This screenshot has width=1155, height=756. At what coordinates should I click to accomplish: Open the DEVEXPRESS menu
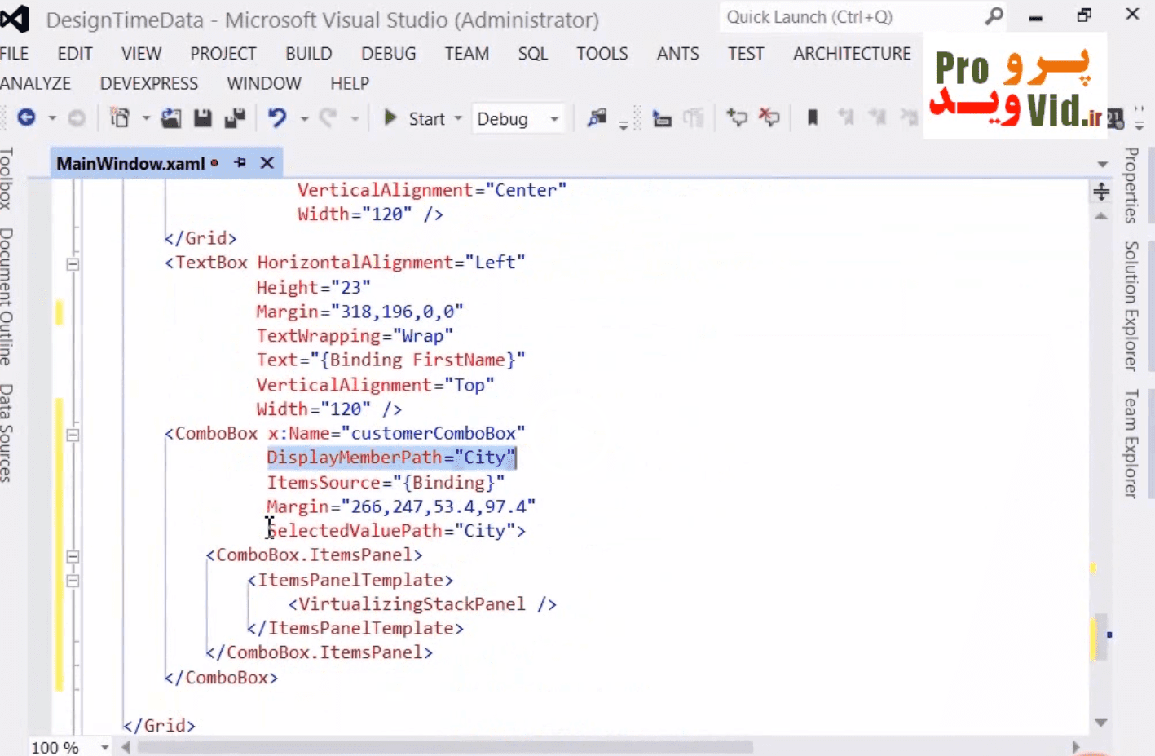[149, 83]
